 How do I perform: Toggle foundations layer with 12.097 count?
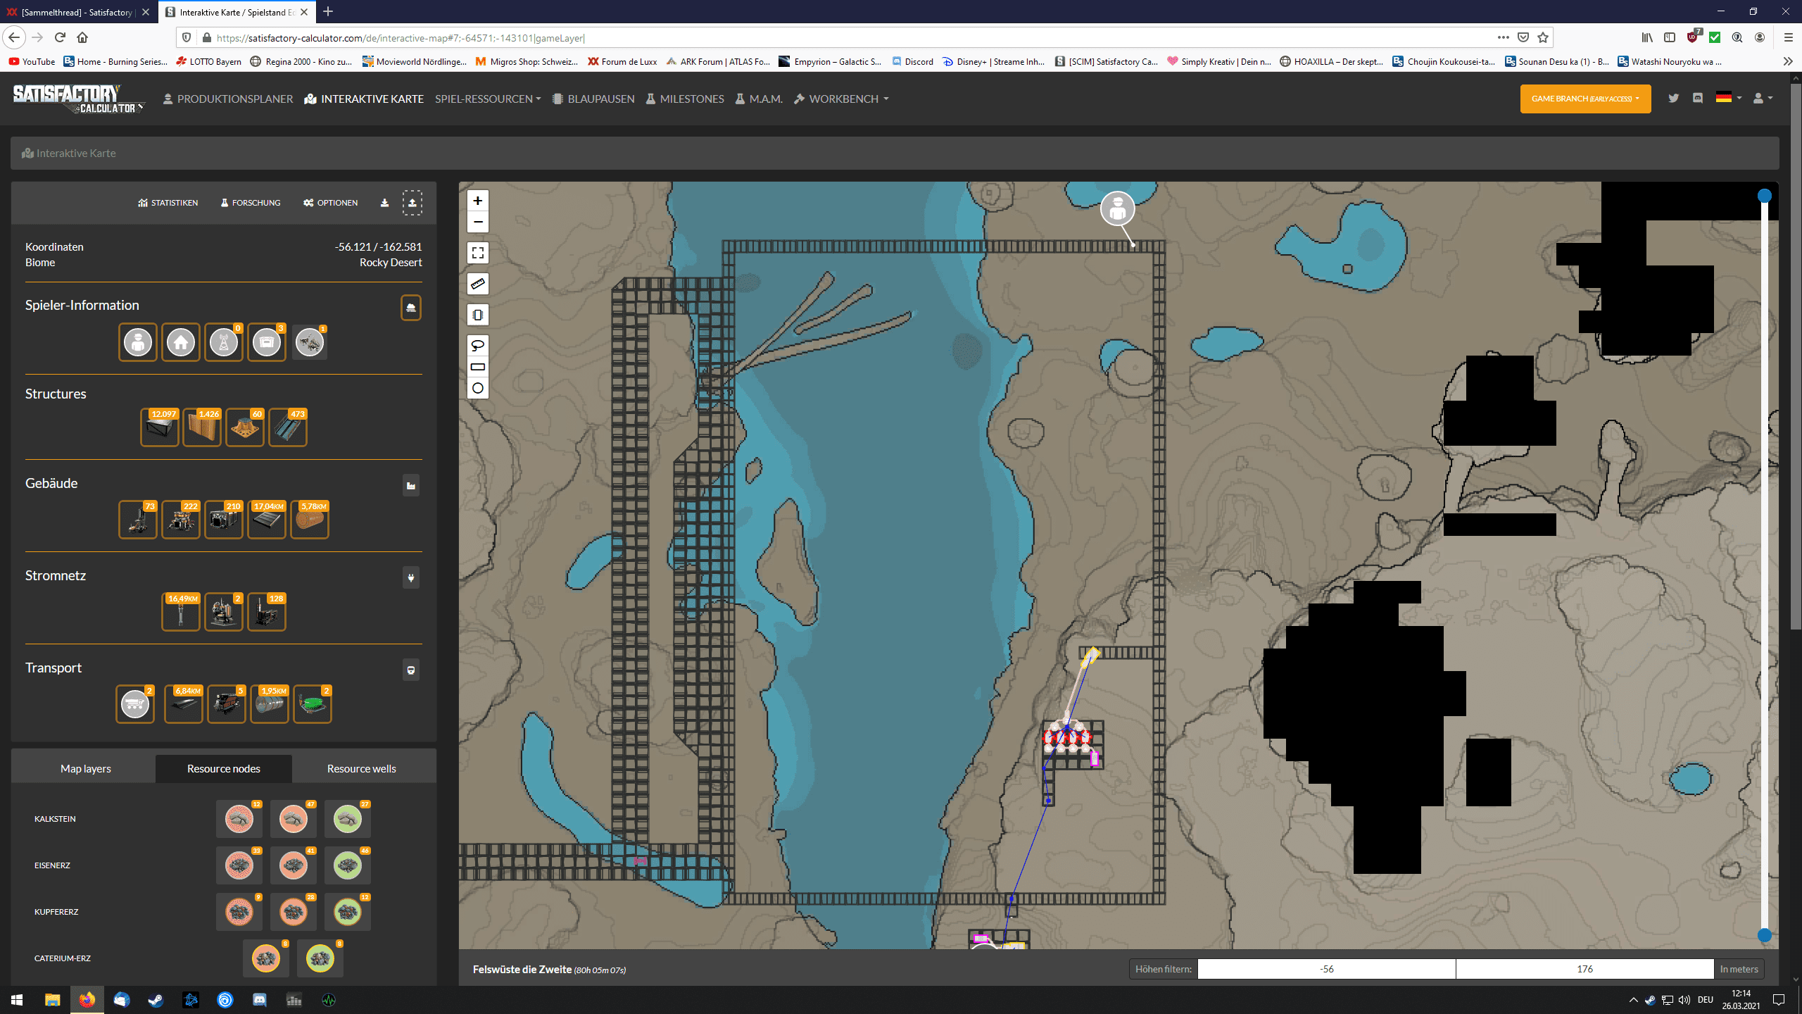[x=160, y=427]
